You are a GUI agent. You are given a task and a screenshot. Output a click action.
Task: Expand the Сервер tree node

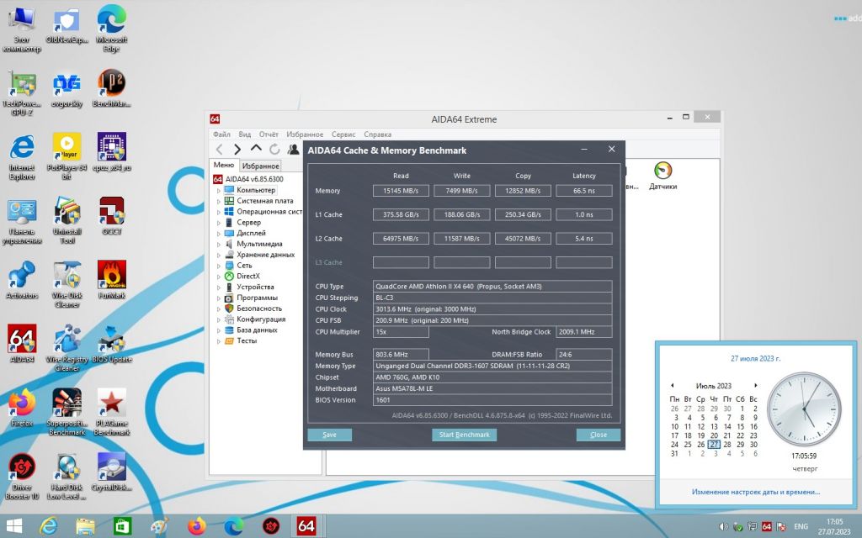218,223
